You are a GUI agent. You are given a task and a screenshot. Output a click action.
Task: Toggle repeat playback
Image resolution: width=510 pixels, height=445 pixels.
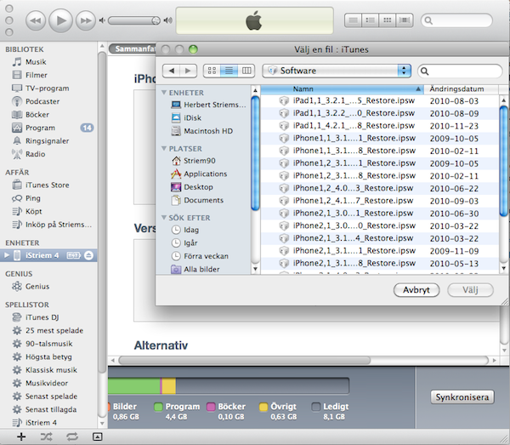click(x=72, y=436)
